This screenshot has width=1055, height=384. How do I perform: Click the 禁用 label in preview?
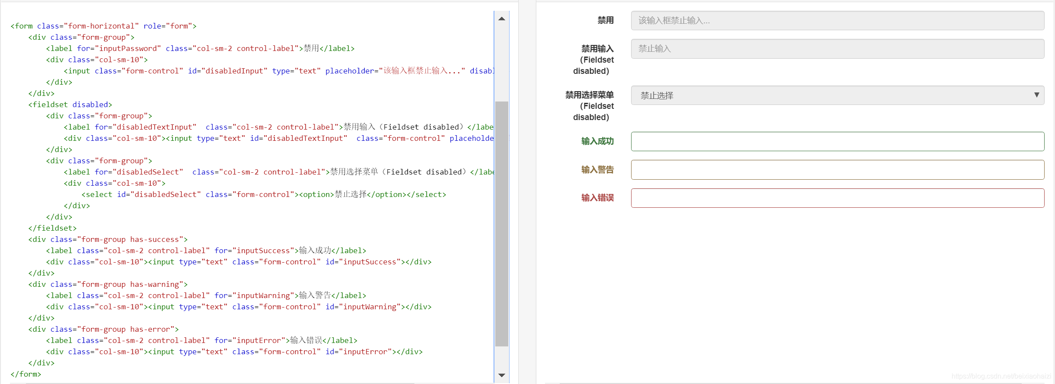pyautogui.click(x=606, y=20)
